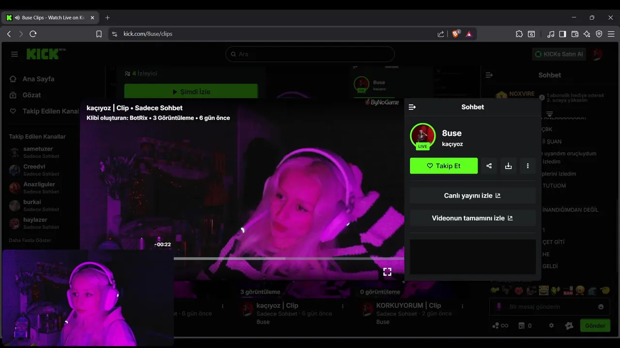The image size is (620, 348).
Task: Open the KORKUYORUM | Clip title
Action: (x=408, y=305)
